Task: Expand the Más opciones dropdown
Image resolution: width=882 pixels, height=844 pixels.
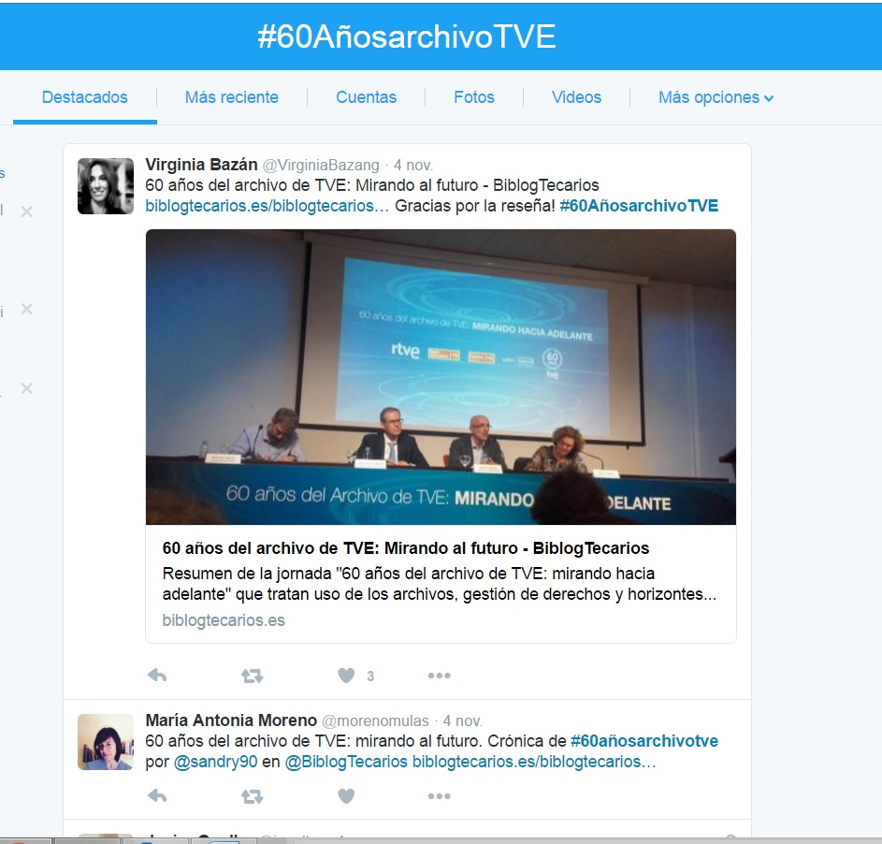Action: pos(716,97)
